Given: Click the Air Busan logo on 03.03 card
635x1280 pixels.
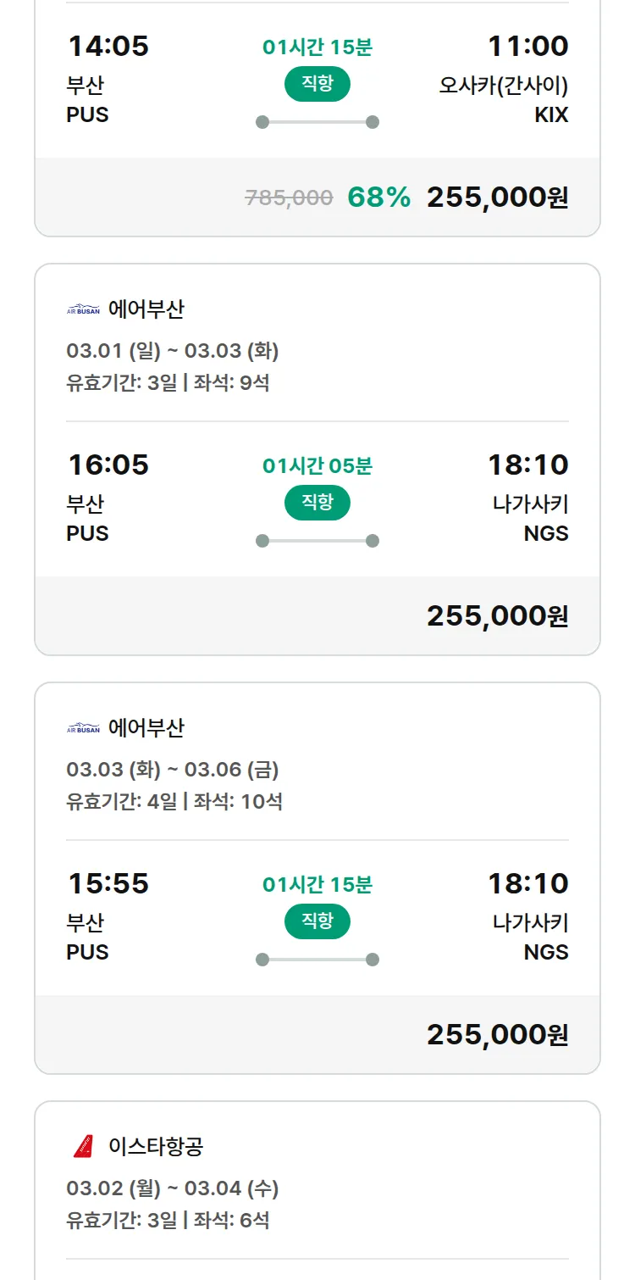Looking at the screenshot, I should pos(83,728).
